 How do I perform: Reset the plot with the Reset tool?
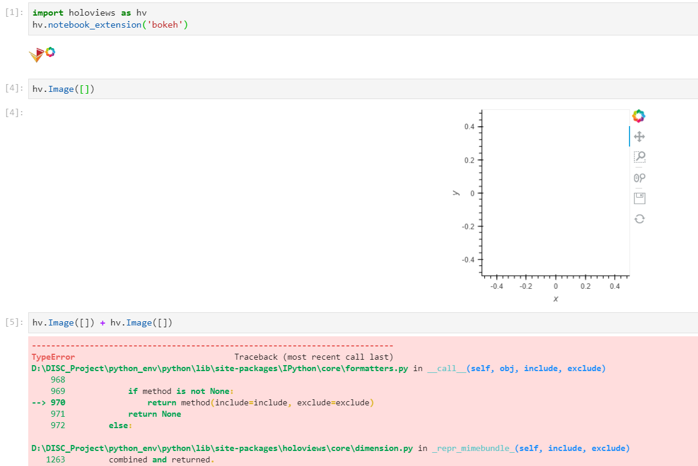(x=639, y=219)
